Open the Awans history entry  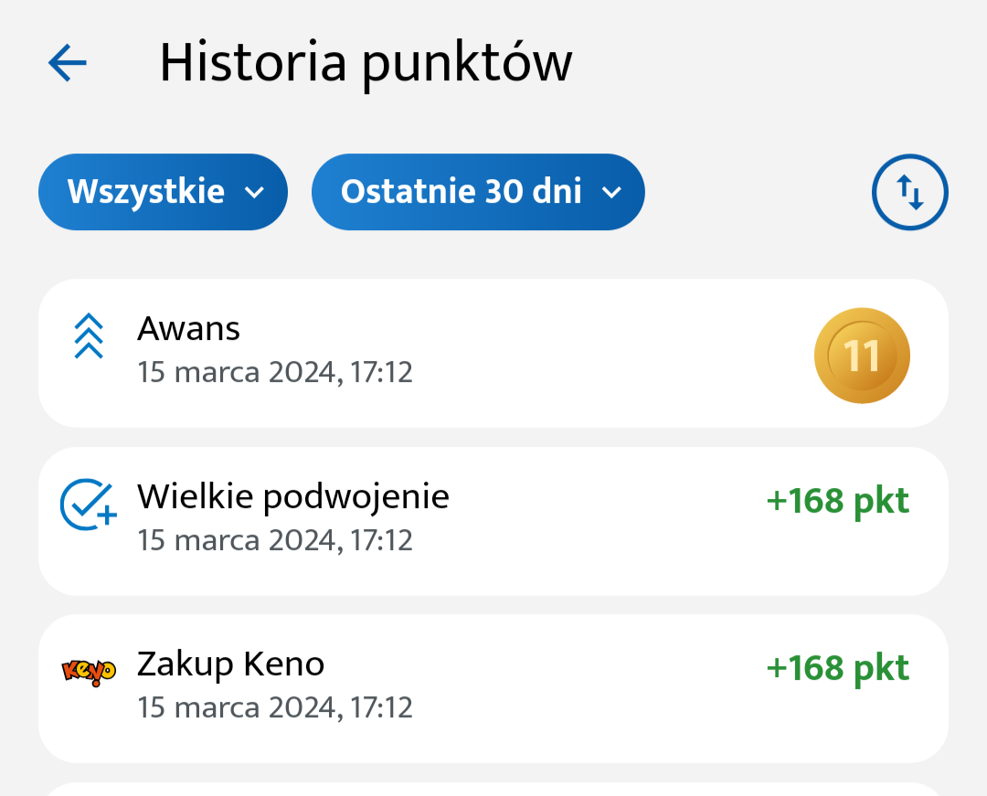[493, 353]
